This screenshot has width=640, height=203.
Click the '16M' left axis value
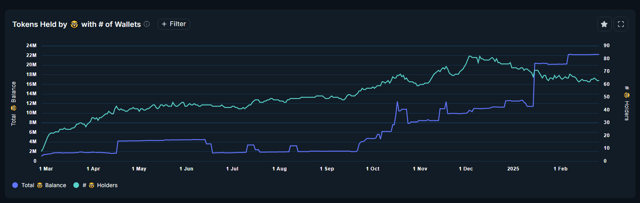pyautogui.click(x=31, y=84)
